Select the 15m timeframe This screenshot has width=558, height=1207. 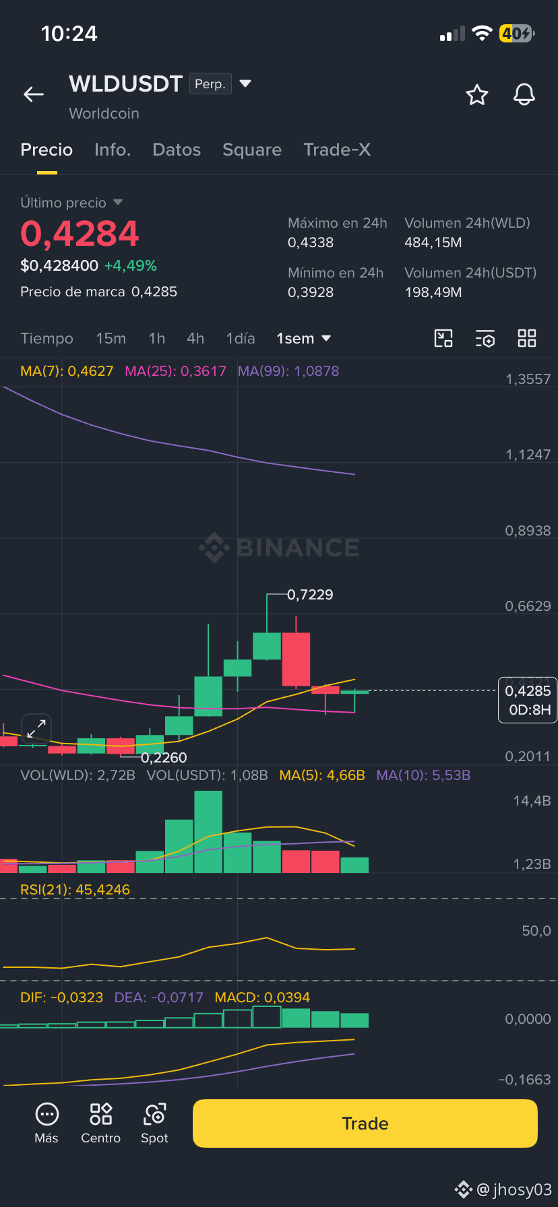pyautogui.click(x=111, y=338)
